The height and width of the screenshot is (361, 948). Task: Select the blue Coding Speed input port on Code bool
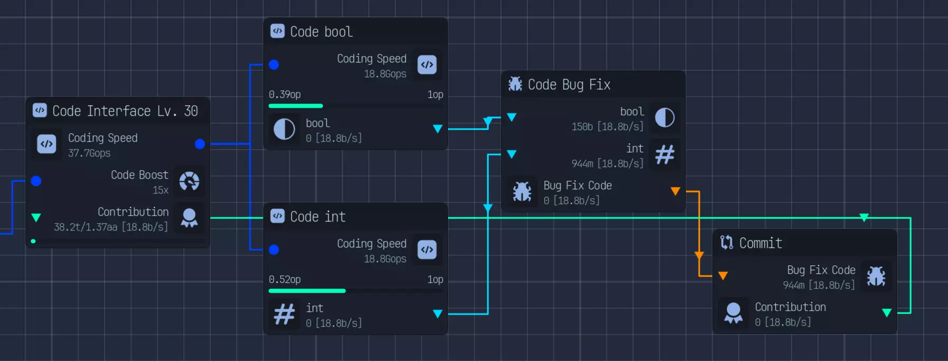pos(274,64)
